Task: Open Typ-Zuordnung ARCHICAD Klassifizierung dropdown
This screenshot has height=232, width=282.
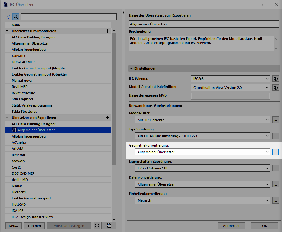Action: [x=202, y=136]
